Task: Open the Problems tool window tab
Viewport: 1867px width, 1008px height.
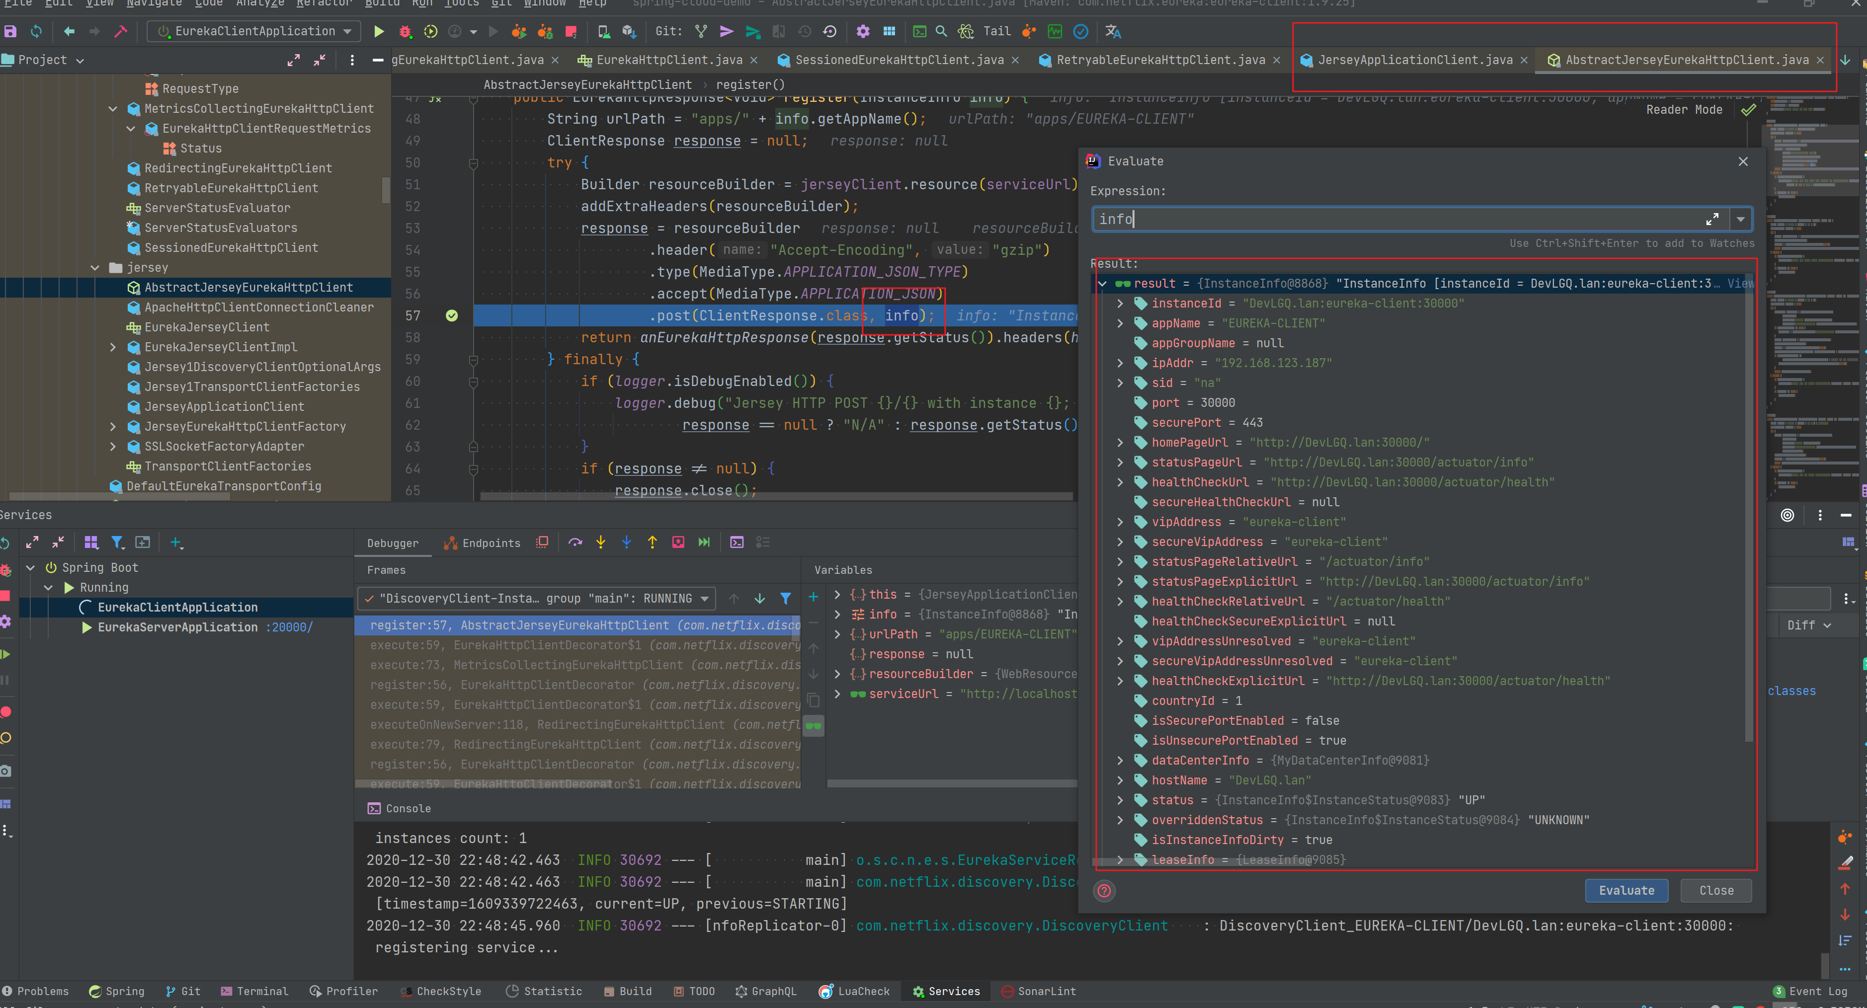Action: 35,991
